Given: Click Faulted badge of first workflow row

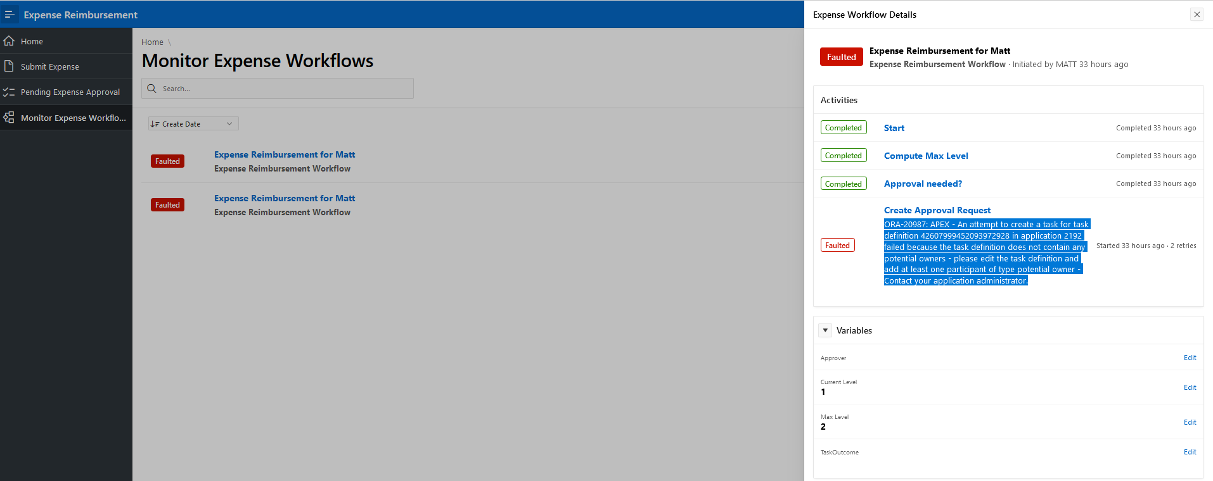Looking at the screenshot, I should coord(167,161).
